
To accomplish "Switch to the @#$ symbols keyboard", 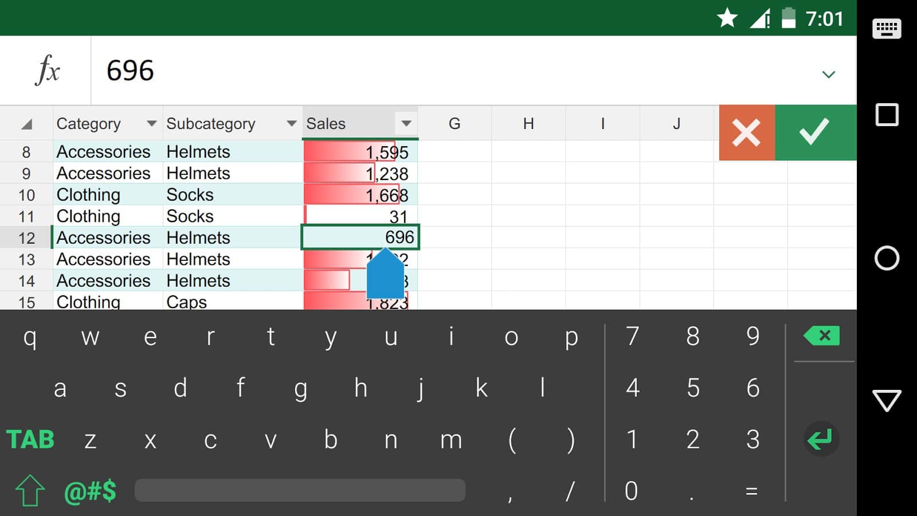I will [91, 491].
